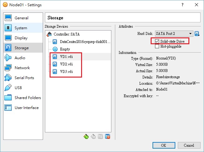Open the General settings page

tap(21, 18)
